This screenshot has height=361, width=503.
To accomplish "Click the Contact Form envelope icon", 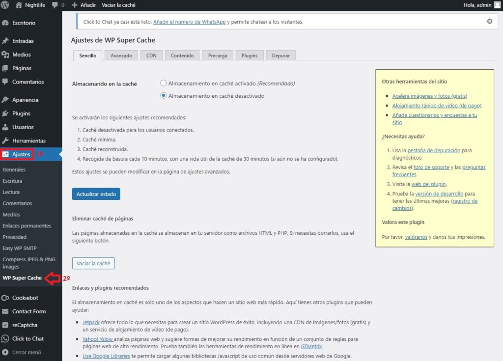I will coord(5,311).
